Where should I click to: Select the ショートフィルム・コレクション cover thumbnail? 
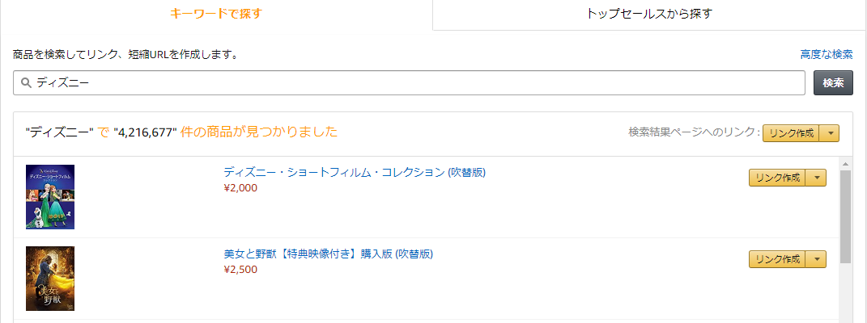50,197
